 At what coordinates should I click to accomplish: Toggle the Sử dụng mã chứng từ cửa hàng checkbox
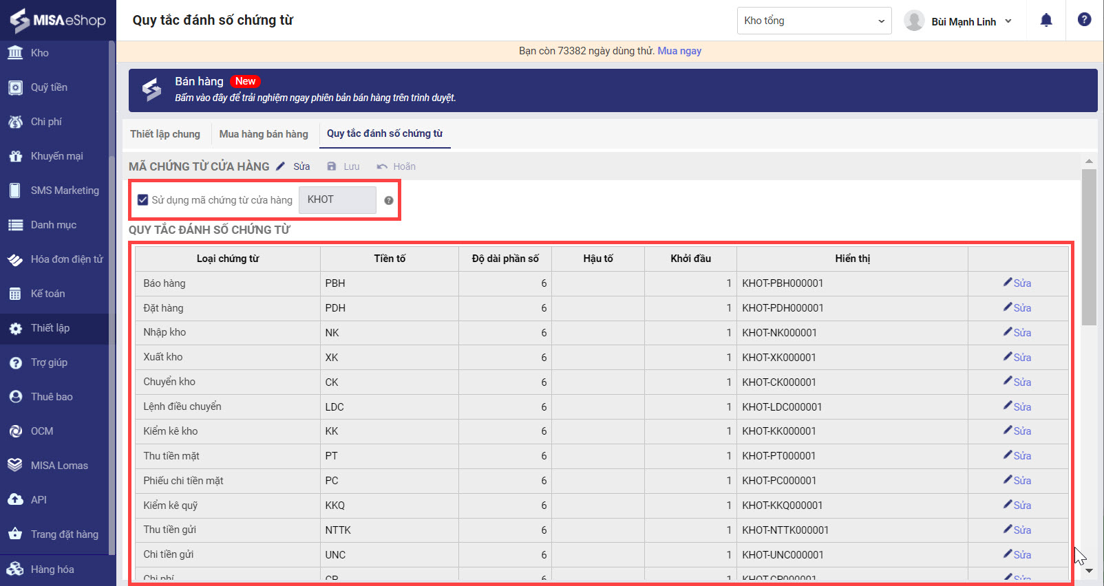[142, 200]
